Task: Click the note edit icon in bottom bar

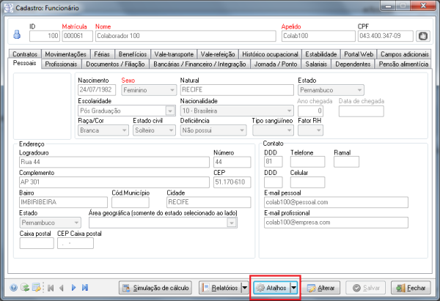Action: (36, 288)
